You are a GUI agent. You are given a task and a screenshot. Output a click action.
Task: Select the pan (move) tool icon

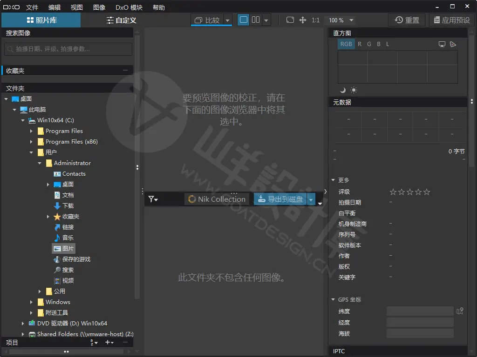[x=303, y=20]
